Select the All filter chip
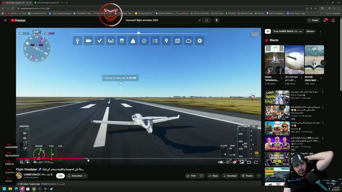This screenshot has width=342, height=192. click(x=268, y=31)
